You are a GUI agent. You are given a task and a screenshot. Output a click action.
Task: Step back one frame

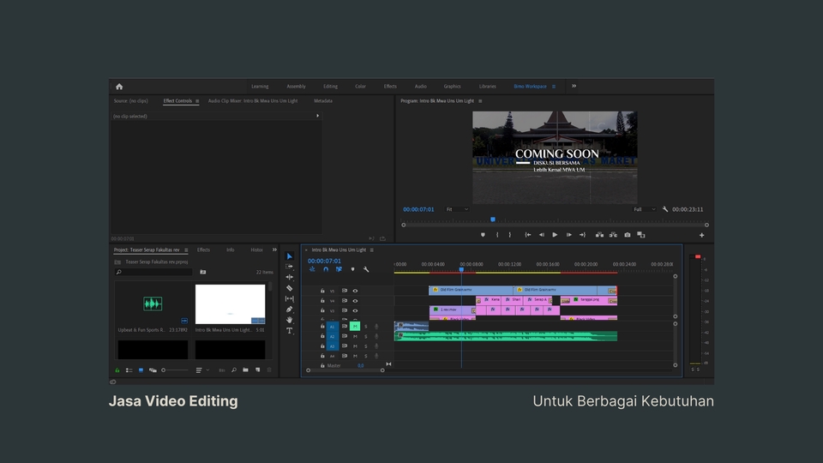pos(542,235)
